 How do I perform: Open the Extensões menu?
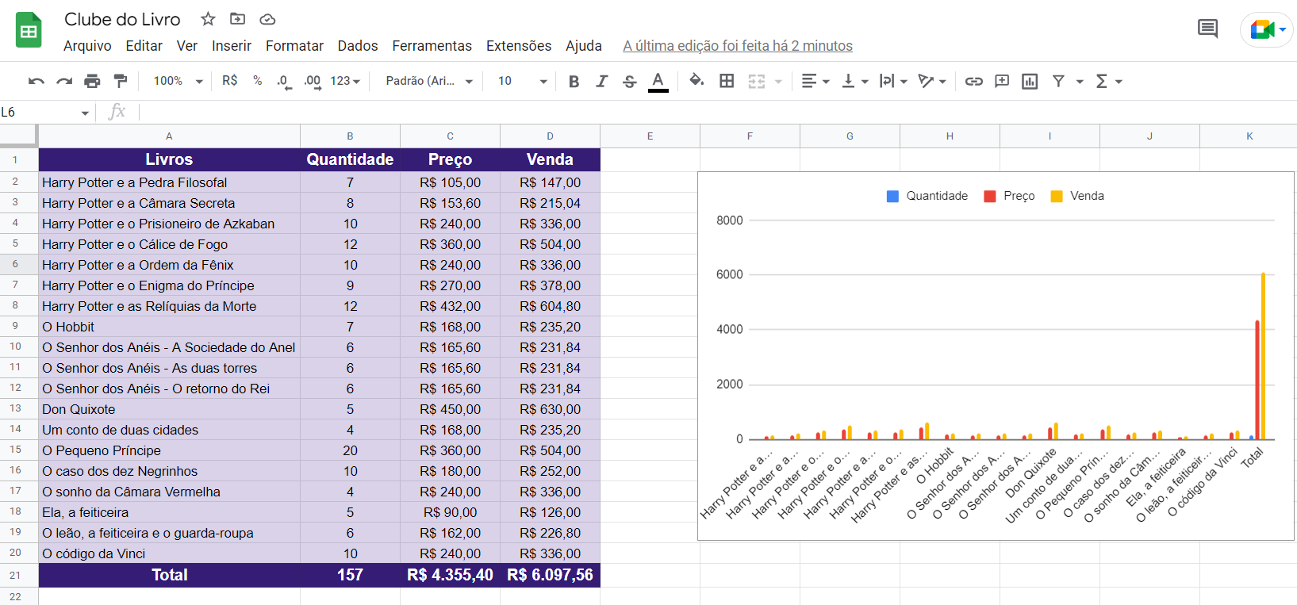click(x=519, y=46)
